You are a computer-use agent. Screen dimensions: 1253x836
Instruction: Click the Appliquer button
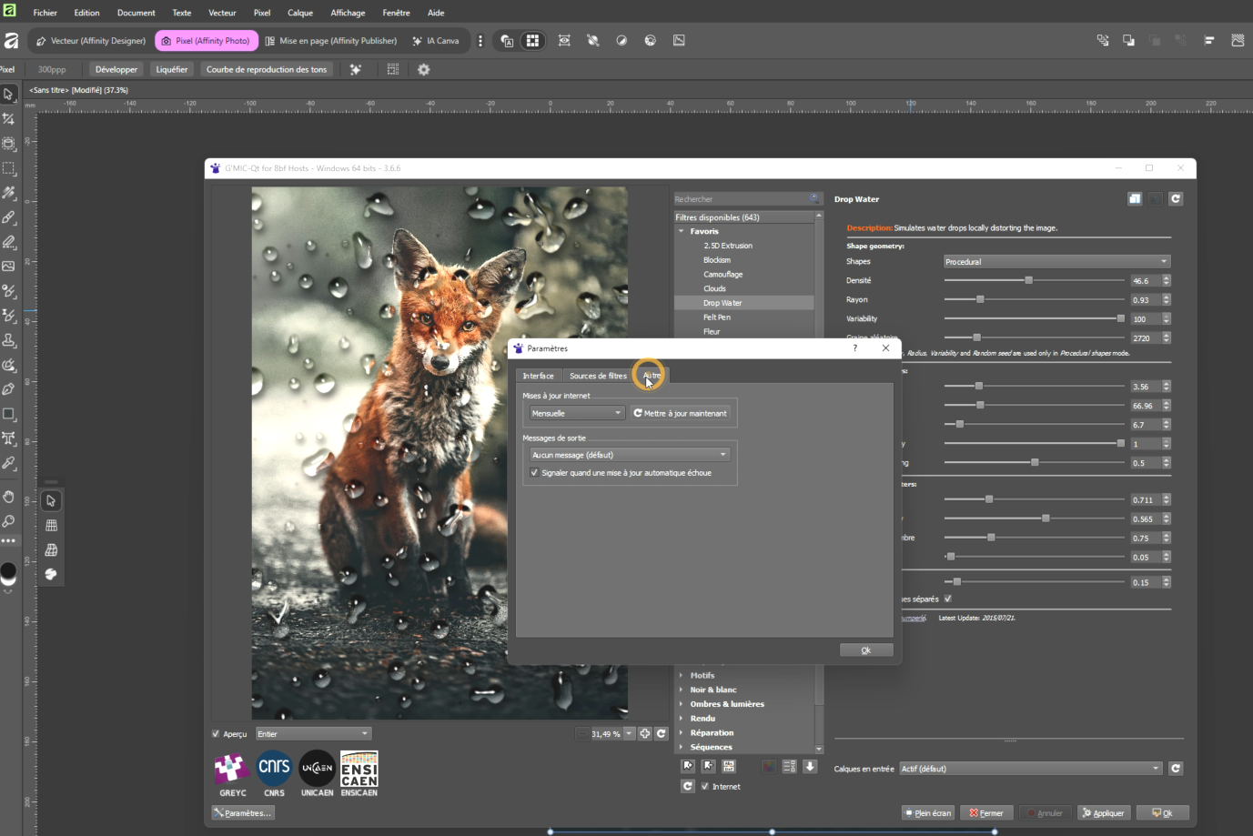click(1102, 813)
